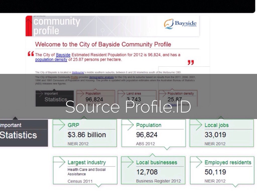Click the red closing quotation mark icon

point(191,62)
